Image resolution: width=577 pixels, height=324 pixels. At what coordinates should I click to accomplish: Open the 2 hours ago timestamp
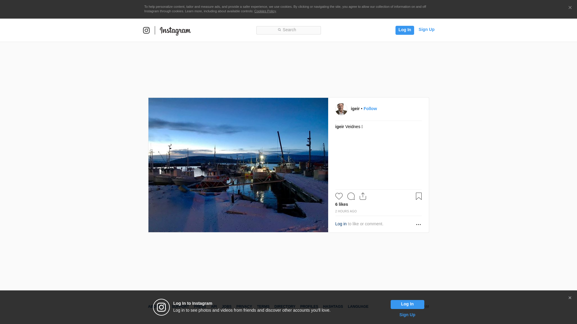click(x=346, y=211)
